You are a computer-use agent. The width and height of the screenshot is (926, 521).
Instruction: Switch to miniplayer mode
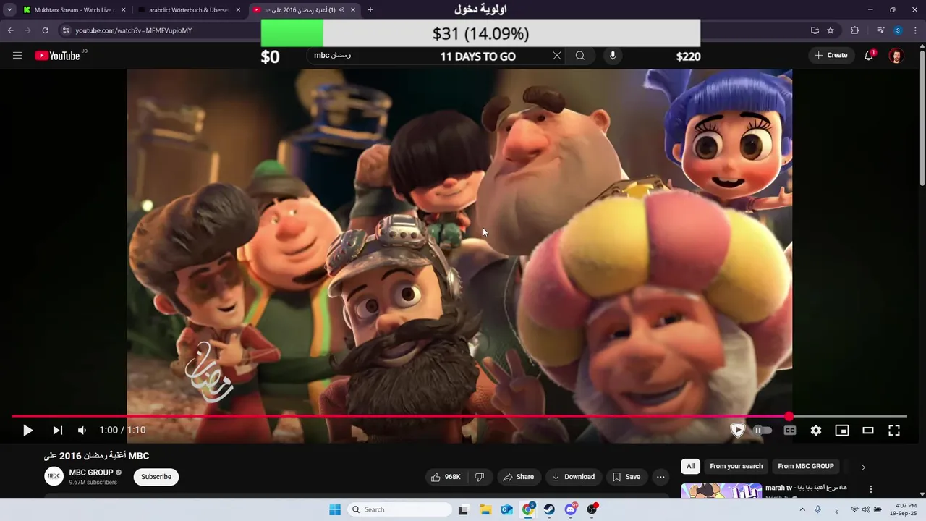coord(842,431)
